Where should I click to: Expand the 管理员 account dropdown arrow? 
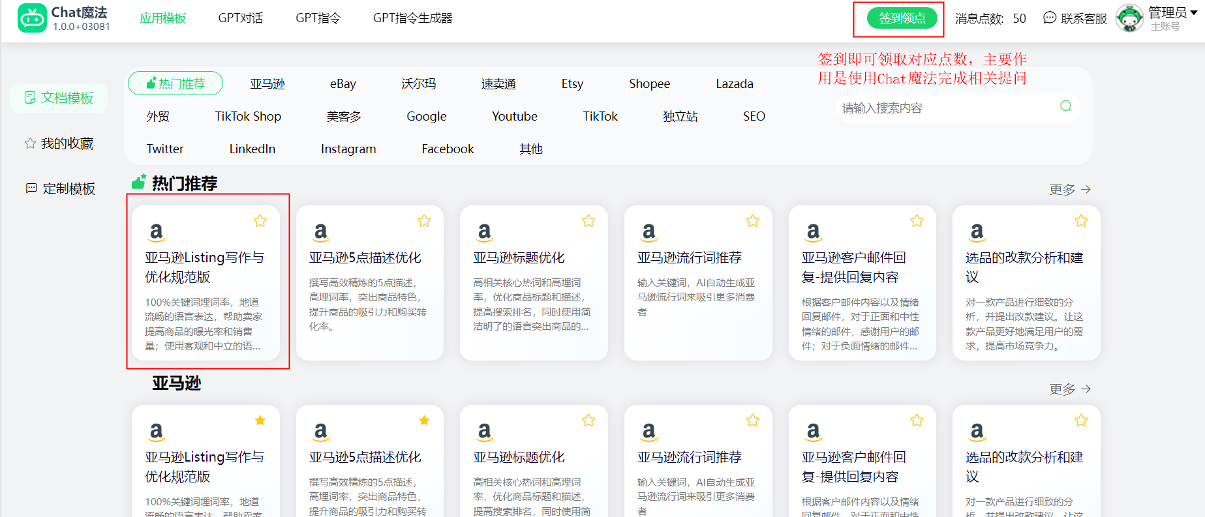(x=1194, y=12)
